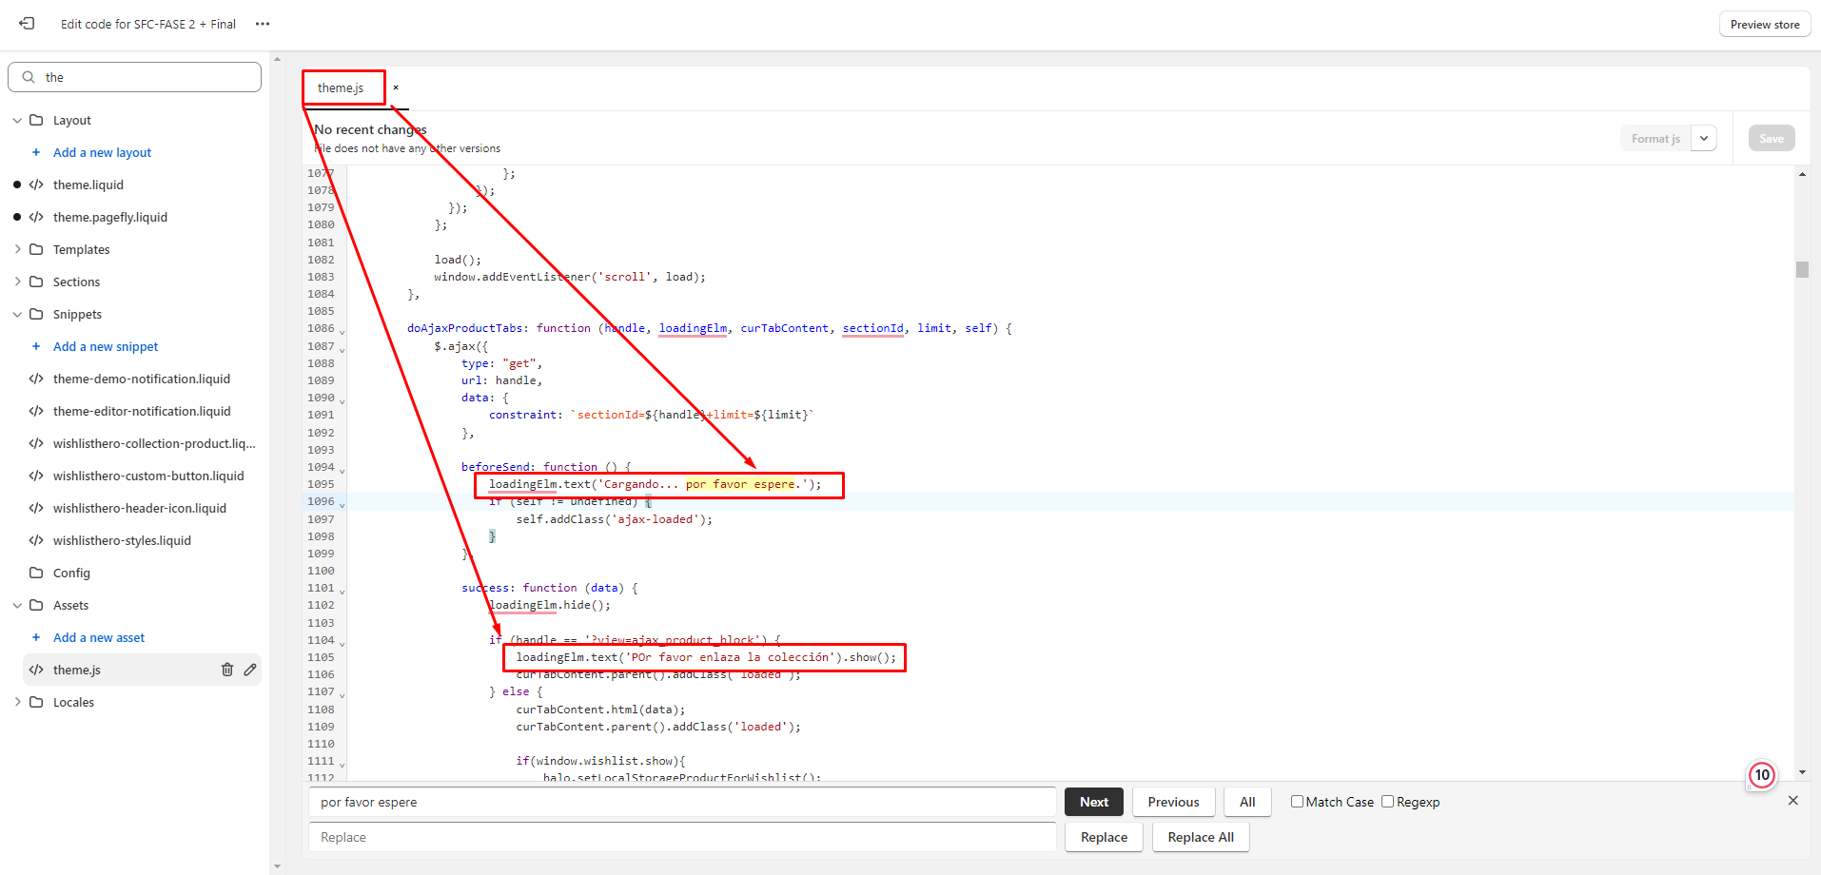Viewport: 1821px width, 875px height.
Task: Rename theme.js with the pencil icon
Action: pyautogui.click(x=250, y=670)
